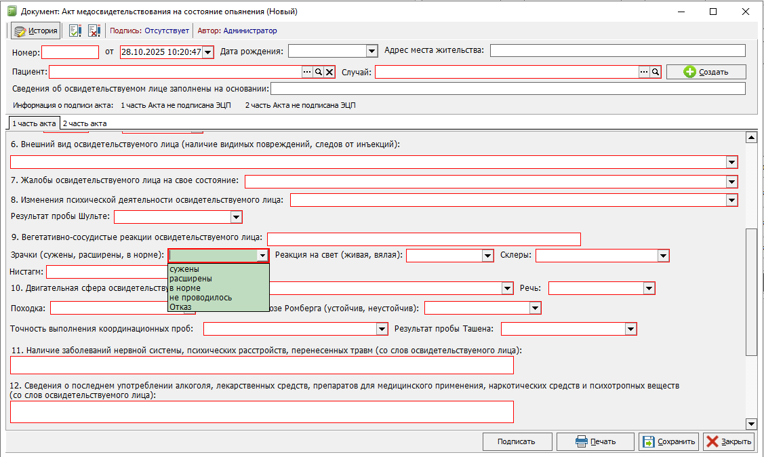Screen dimensions: 764x457
Task: Switch to the 2 часть акта tab
Action: click(x=85, y=123)
